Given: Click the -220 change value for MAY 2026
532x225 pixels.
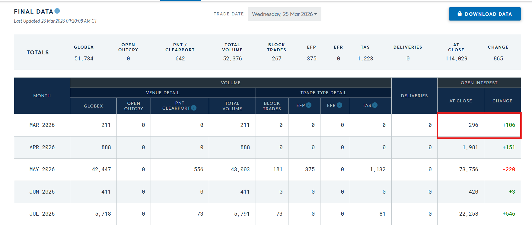Looking at the screenshot, I should point(508,169).
